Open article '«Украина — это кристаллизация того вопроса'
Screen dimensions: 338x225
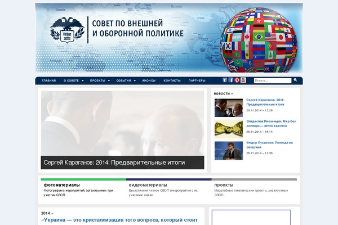pyautogui.click(x=119, y=220)
